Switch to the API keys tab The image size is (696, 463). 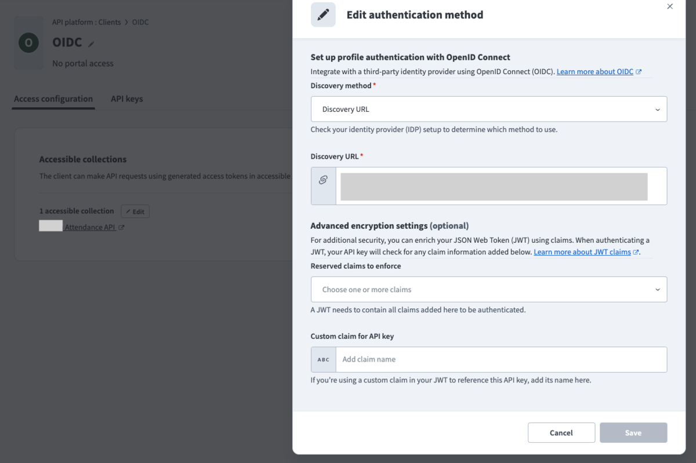click(x=126, y=99)
